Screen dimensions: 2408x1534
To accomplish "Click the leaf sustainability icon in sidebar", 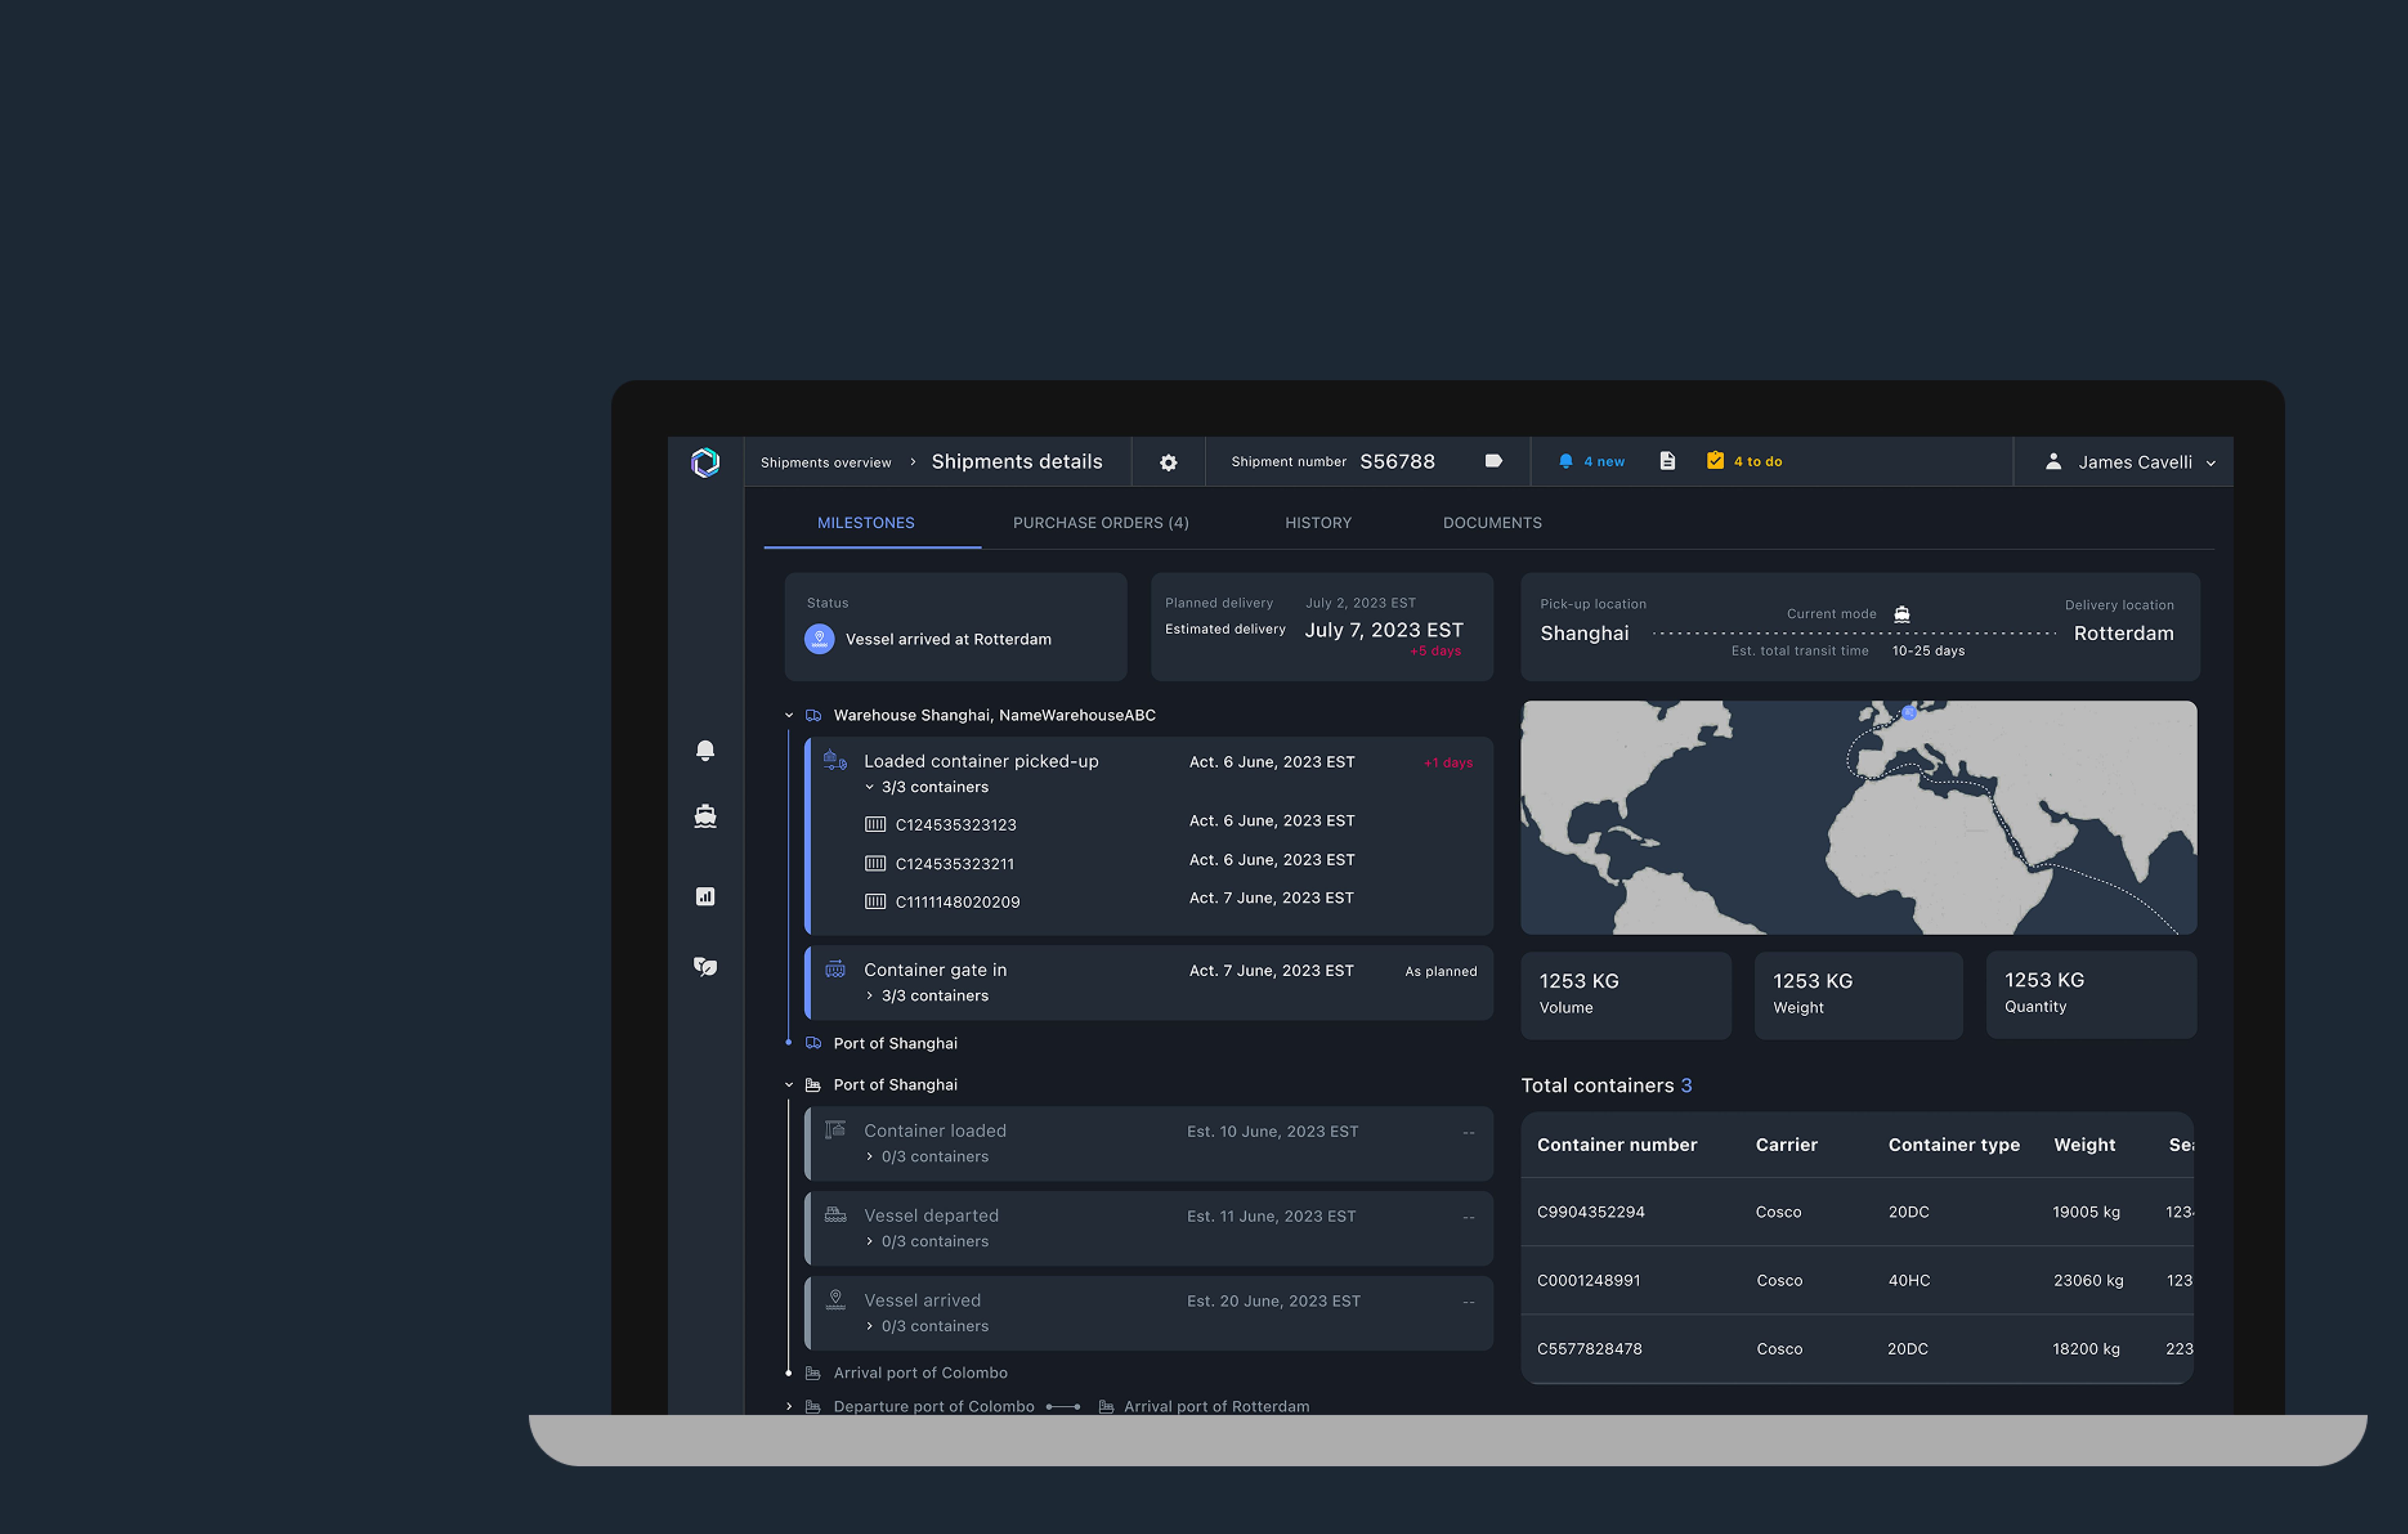I will tap(705, 966).
